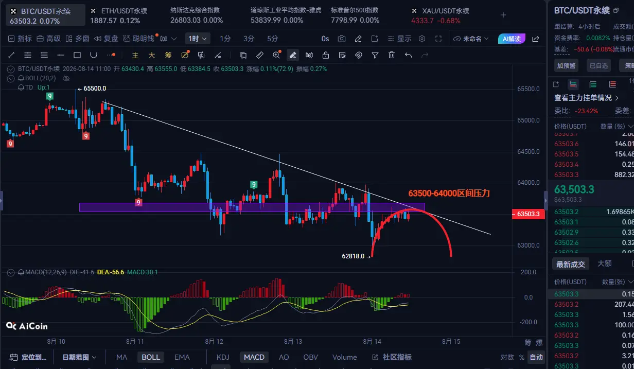Switch to the 1分 timeframe
634x369 pixels.
tap(225, 39)
